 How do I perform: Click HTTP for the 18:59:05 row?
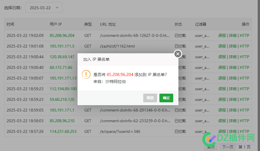tap(244, 110)
